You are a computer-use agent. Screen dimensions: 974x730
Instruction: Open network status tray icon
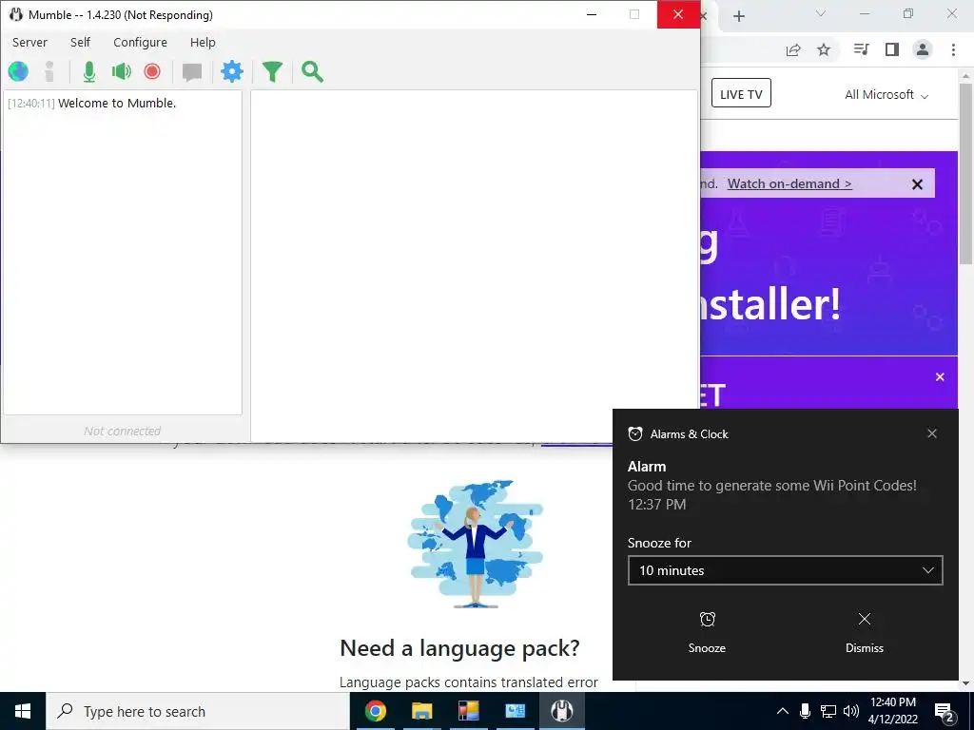[828, 711]
